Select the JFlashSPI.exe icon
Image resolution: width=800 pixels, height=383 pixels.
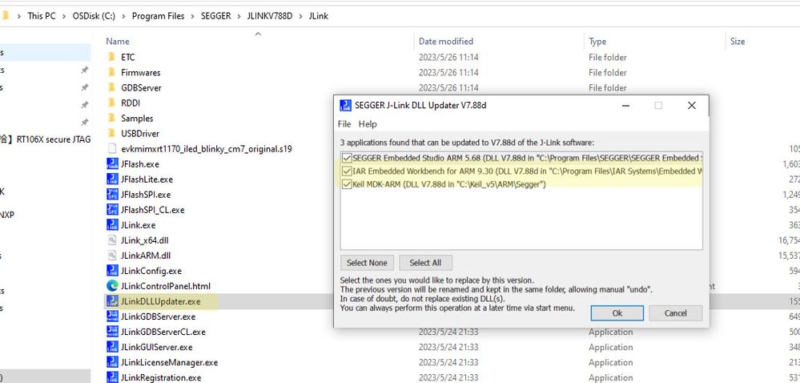pos(112,195)
